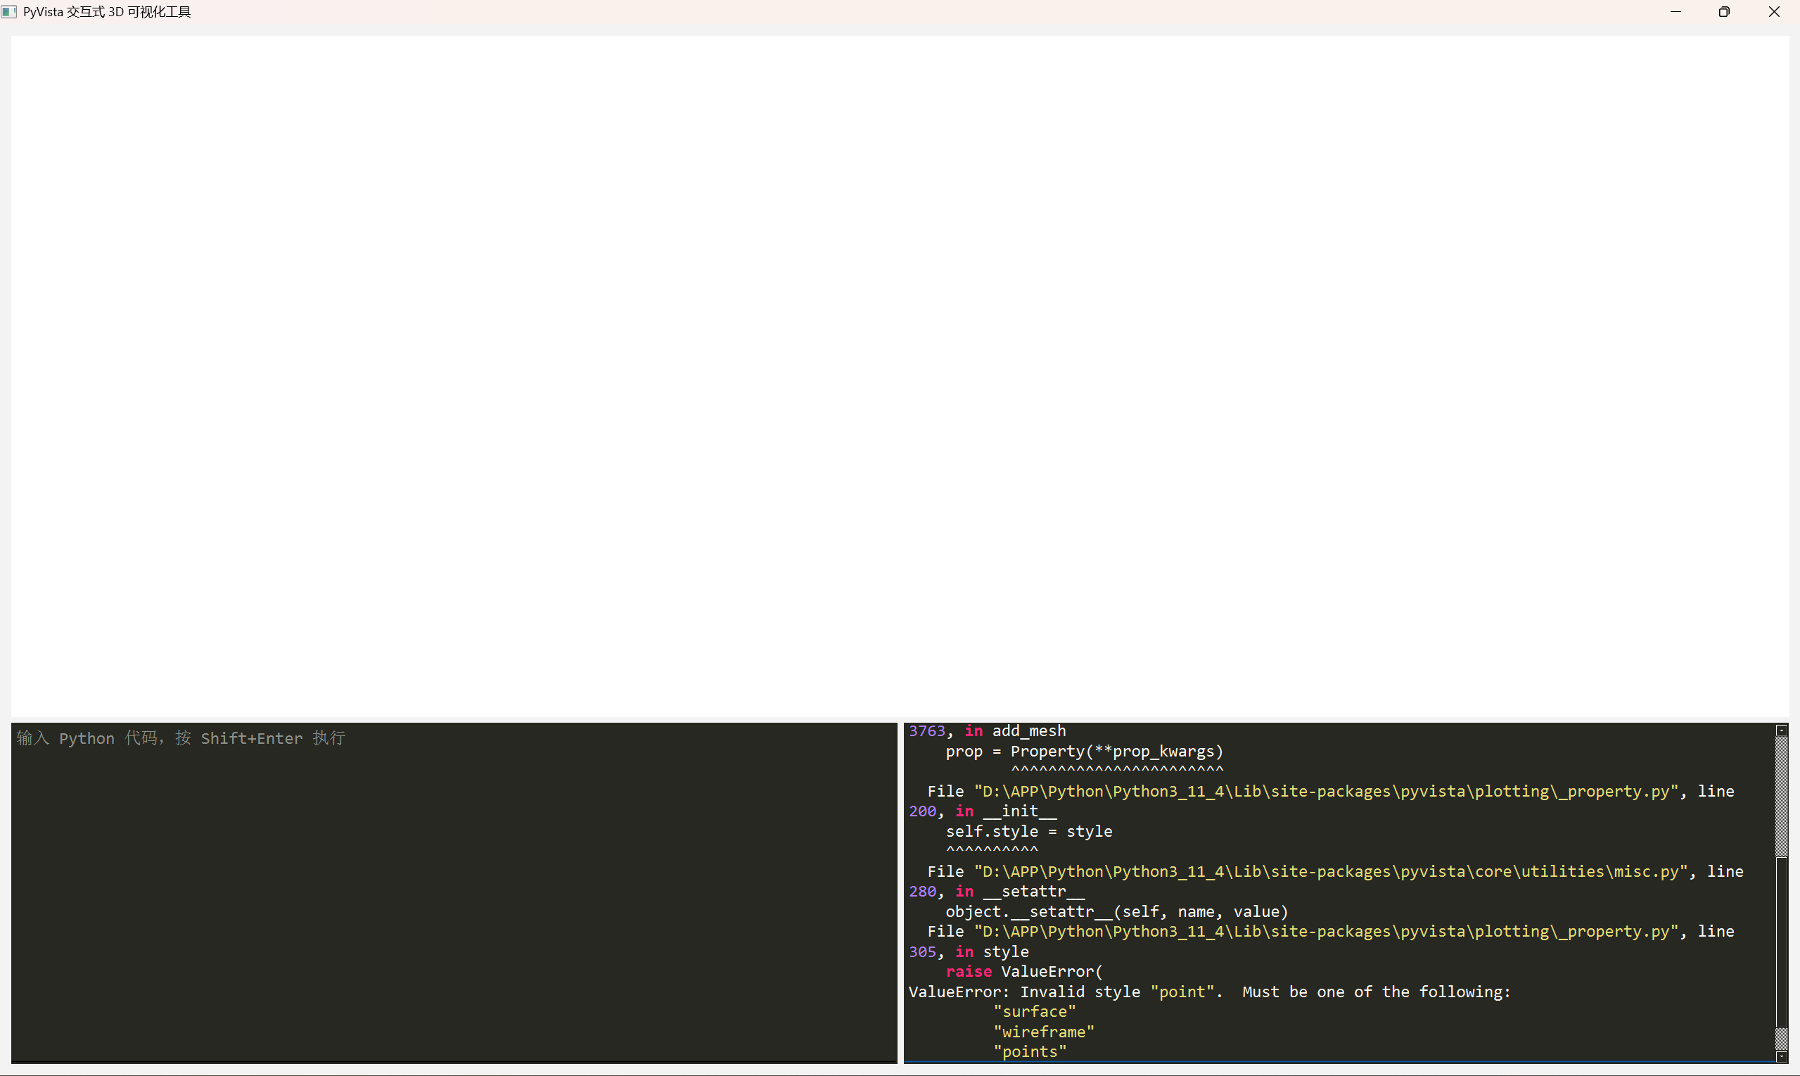The width and height of the screenshot is (1800, 1076).
Task: Click the scroll-down arrow of output console
Action: 1781,1056
